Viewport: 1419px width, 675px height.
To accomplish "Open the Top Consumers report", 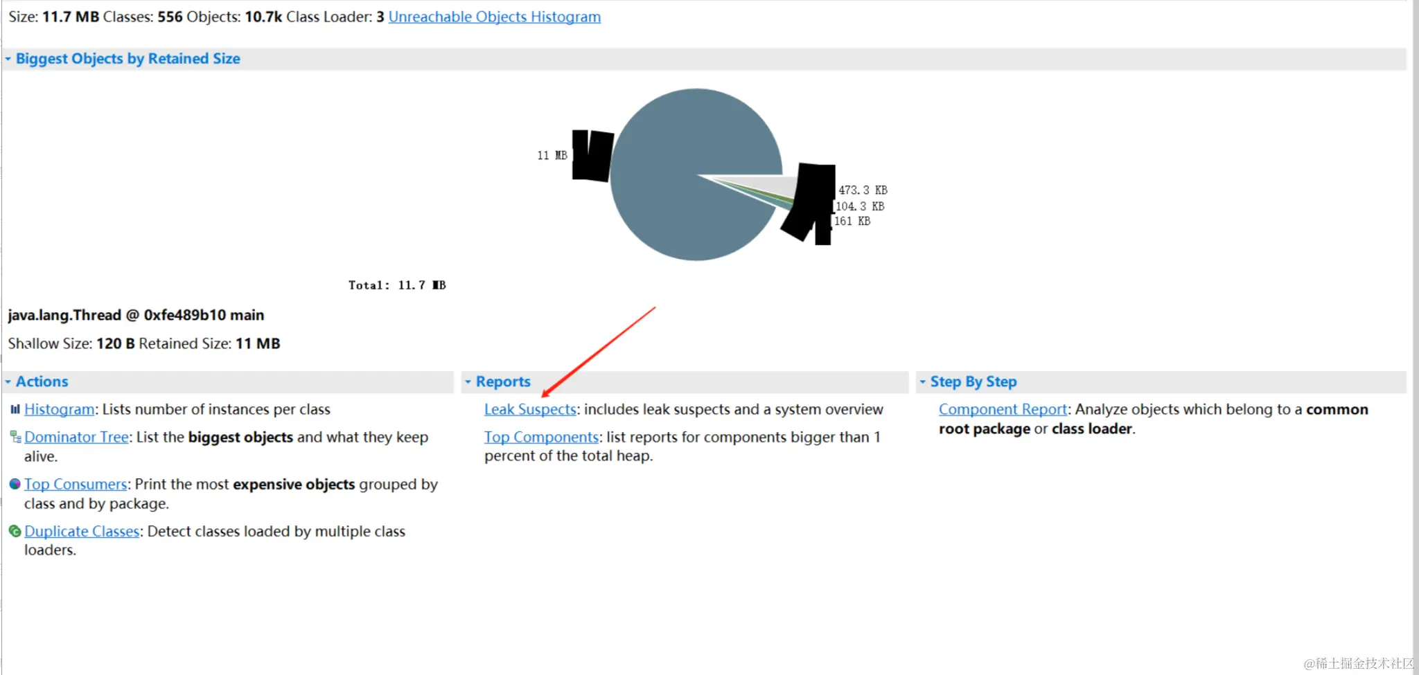I will pyautogui.click(x=76, y=484).
